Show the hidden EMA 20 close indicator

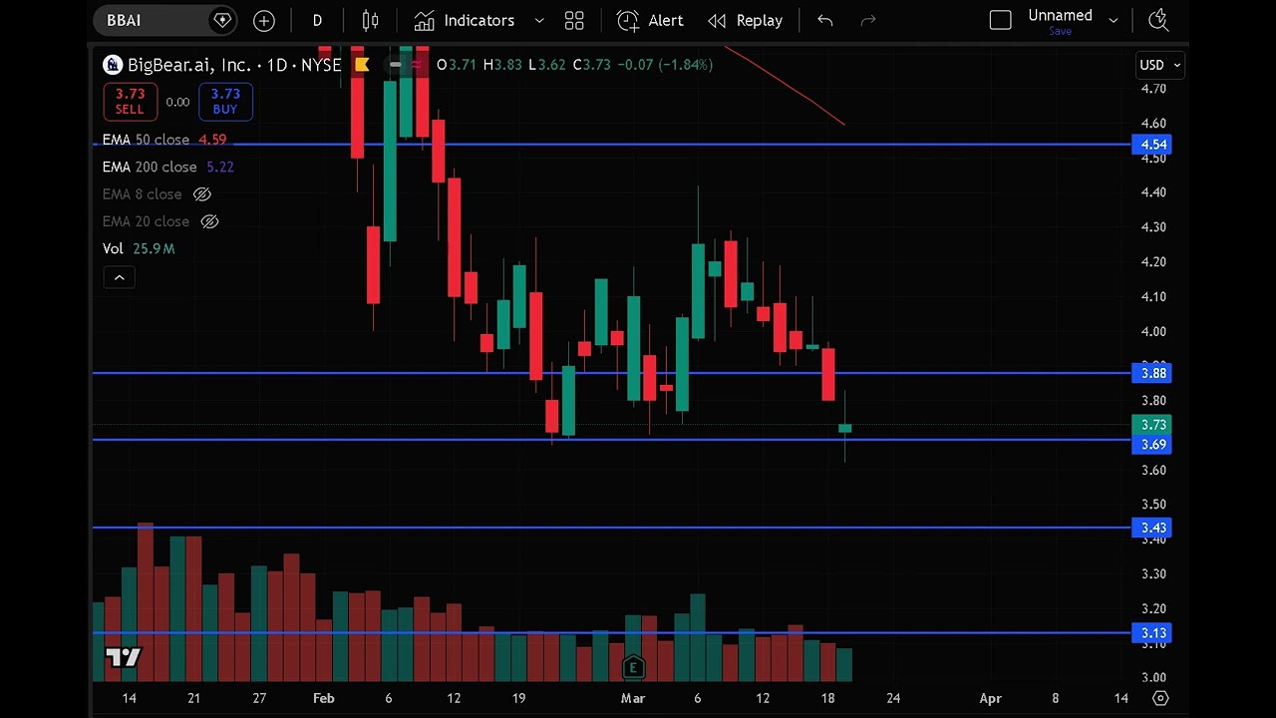pos(209,221)
